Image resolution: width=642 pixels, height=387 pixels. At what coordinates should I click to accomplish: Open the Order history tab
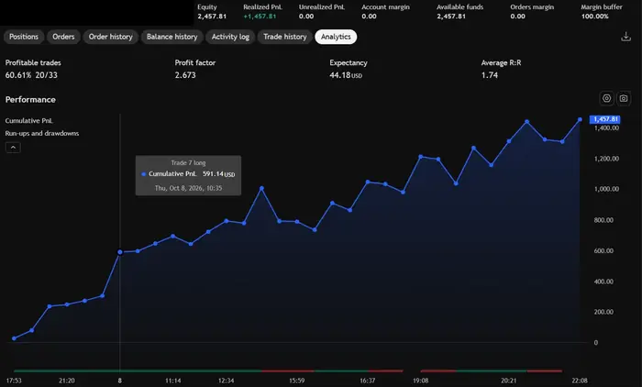click(111, 37)
